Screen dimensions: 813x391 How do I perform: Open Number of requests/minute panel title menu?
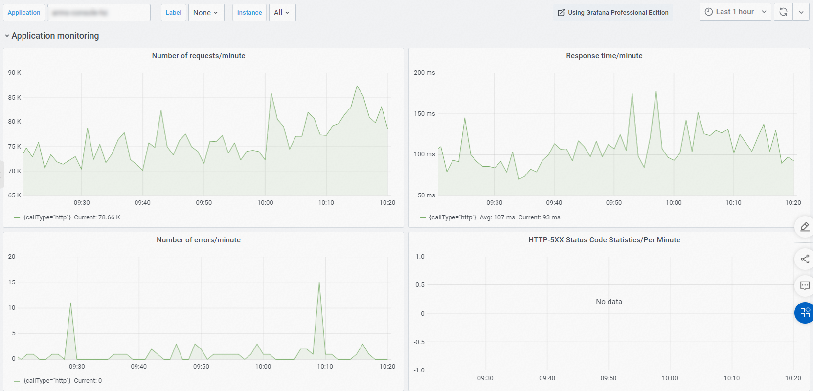click(199, 56)
